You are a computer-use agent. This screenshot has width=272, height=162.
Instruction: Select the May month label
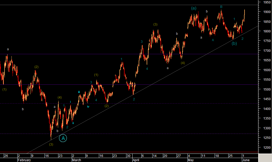191,160
